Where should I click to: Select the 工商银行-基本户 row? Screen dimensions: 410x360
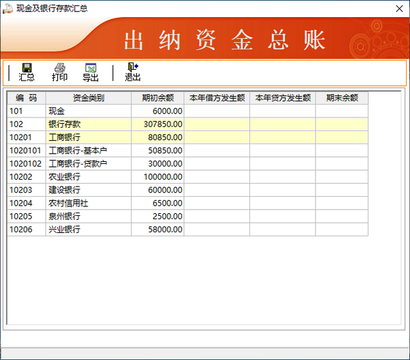point(89,150)
